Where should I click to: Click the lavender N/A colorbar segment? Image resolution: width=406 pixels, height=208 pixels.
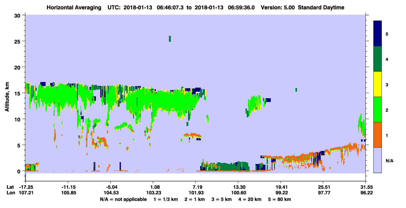coord(378,160)
